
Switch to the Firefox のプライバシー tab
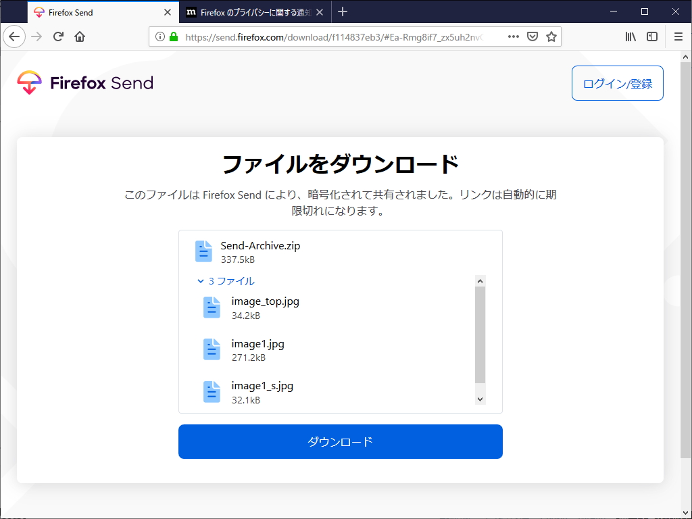247,11
